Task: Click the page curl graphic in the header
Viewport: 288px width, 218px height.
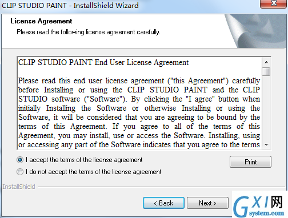Action: pos(256,31)
